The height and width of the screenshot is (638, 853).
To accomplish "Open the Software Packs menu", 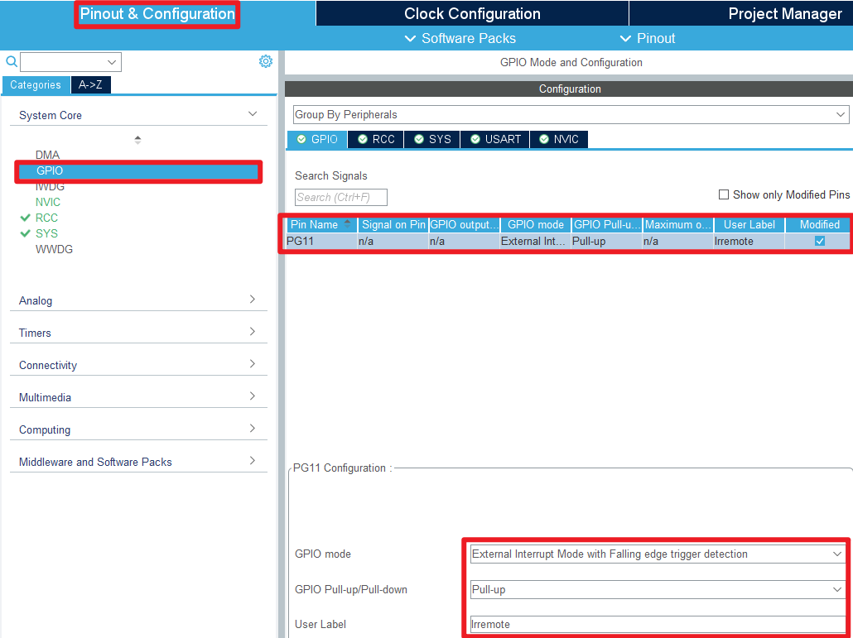I will (x=460, y=39).
